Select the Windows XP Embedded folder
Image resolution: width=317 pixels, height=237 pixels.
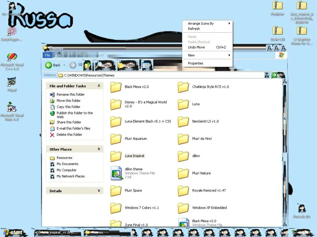coord(202,208)
